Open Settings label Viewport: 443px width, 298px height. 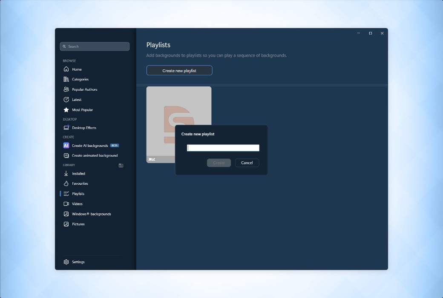pos(78,262)
